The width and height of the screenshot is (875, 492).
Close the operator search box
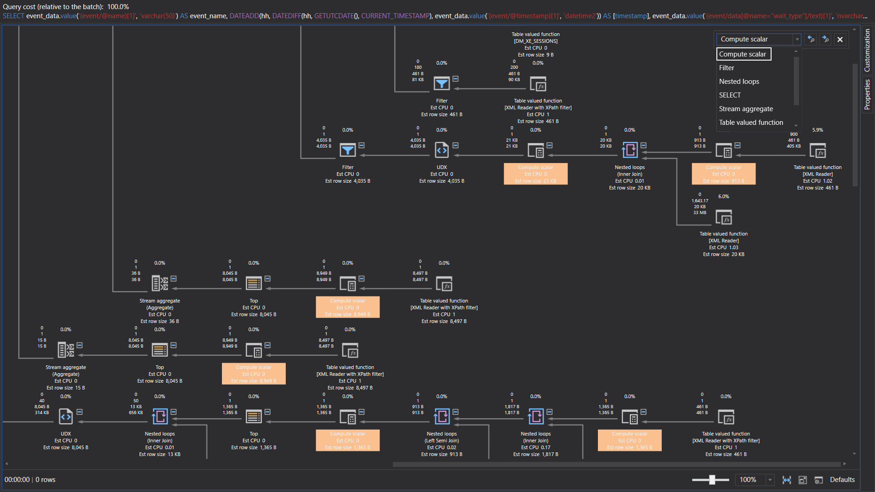pos(840,39)
